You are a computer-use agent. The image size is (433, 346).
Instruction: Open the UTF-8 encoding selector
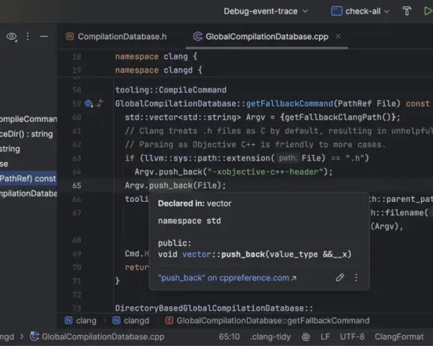pos(352,337)
